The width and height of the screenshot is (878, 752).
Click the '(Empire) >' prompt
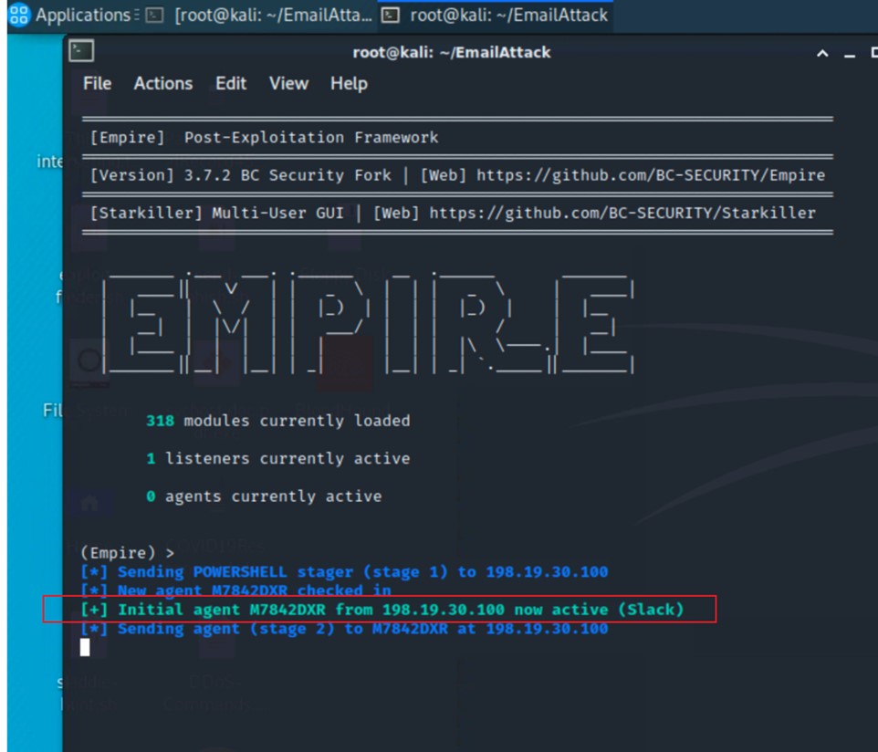click(x=127, y=553)
